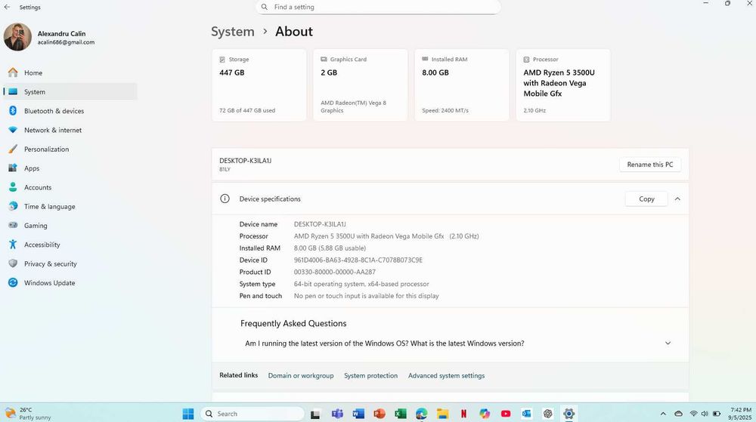Image resolution: width=756 pixels, height=422 pixels.
Task: Click the Product ID value 00330-80000-00000-AA287
Action: (335, 272)
